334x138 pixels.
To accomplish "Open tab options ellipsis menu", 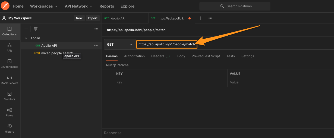I will (x=210, y=18).
